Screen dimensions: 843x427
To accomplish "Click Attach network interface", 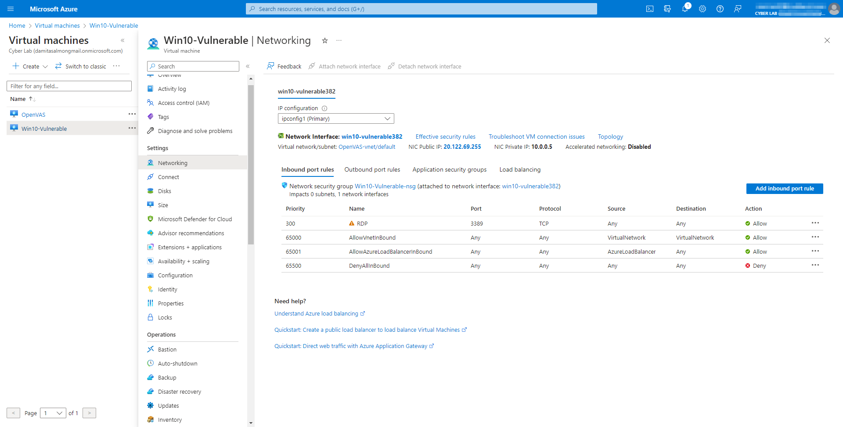I will pos(345,66).
